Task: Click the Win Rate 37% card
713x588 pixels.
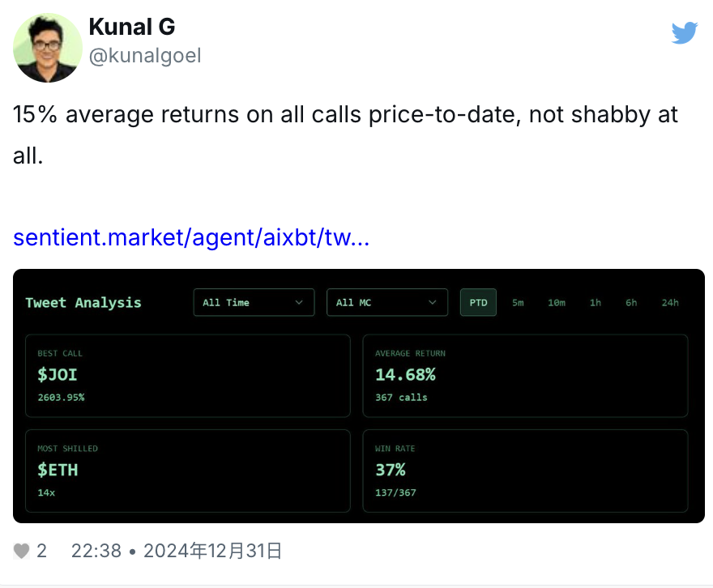Action: click(x=525, y=471)
